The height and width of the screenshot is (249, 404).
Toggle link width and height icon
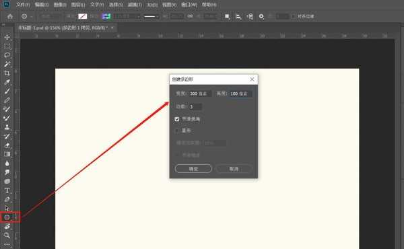click(190, 16)
